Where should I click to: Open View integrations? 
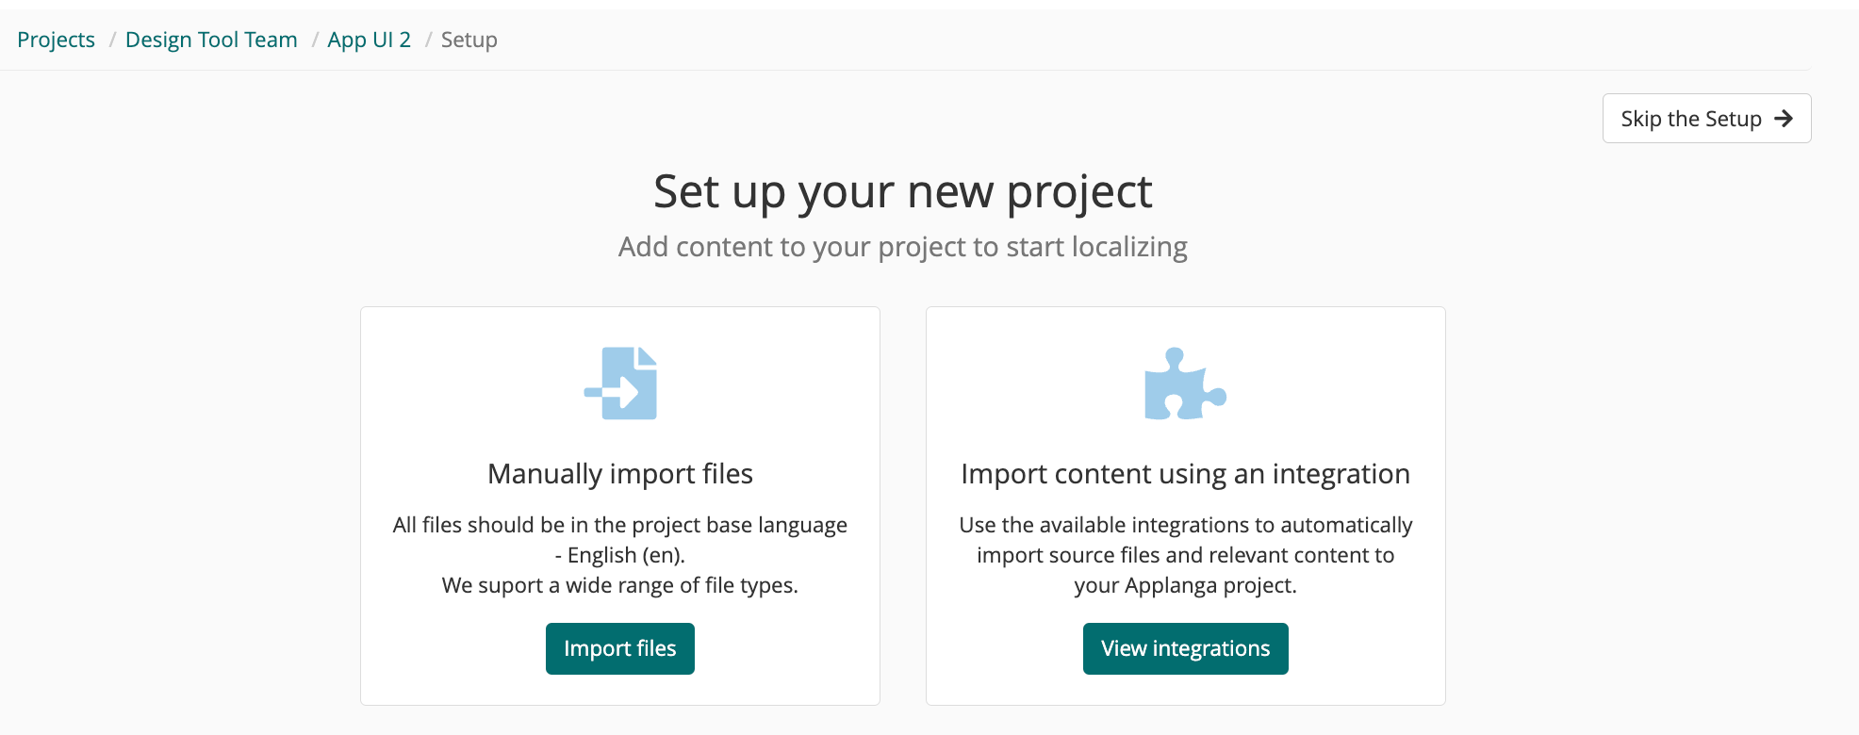click(x=1185, y=648)
